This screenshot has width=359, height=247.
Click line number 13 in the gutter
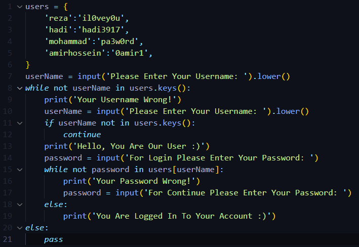(x=8, y=146)
